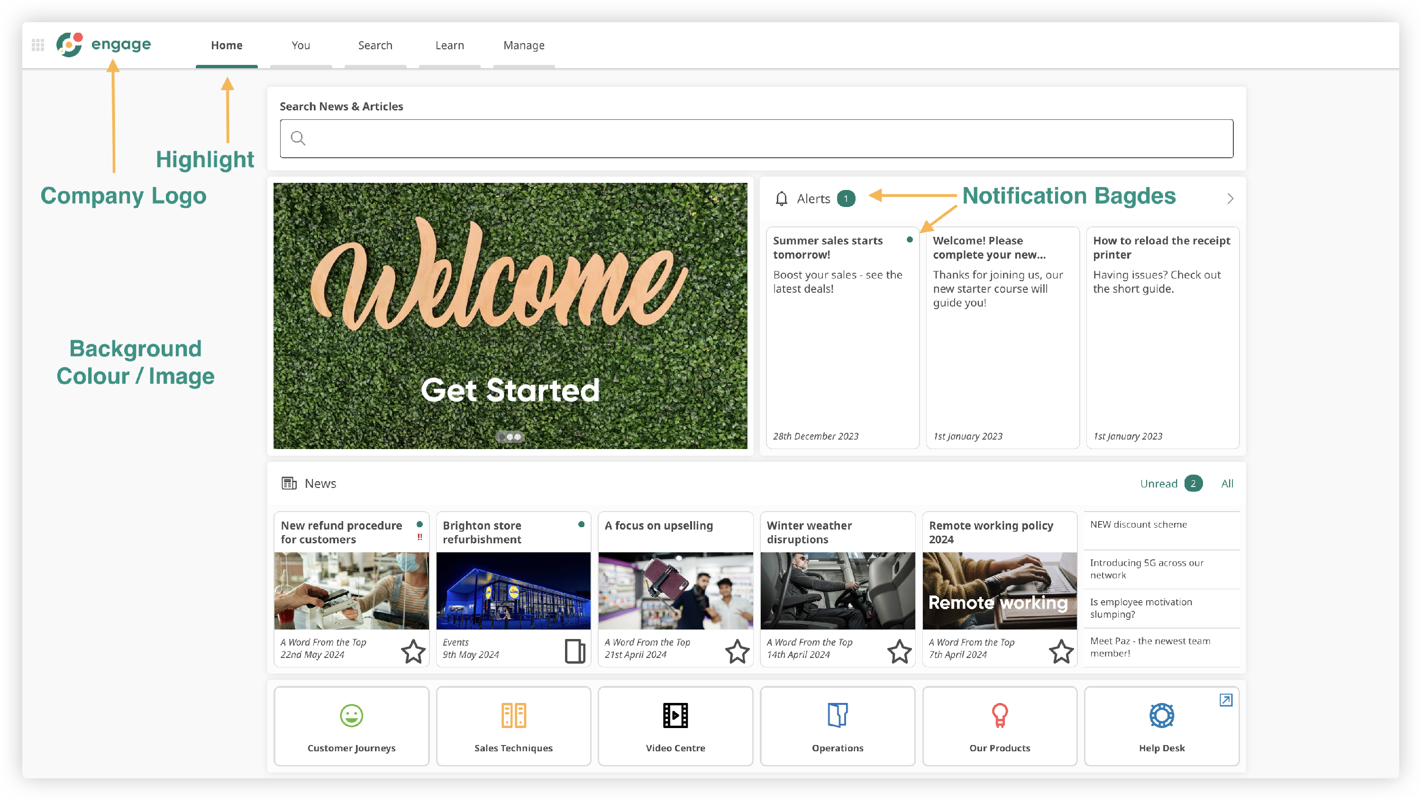Star the New refund procedure article
This screenshot has width=1422, height=801.
tap(413, 651)
